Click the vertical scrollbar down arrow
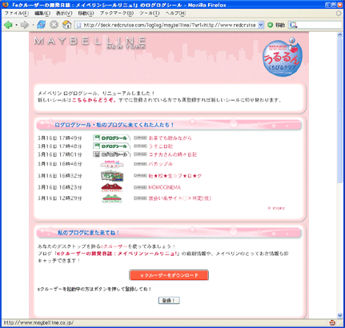345x328 pixels. 339,315
